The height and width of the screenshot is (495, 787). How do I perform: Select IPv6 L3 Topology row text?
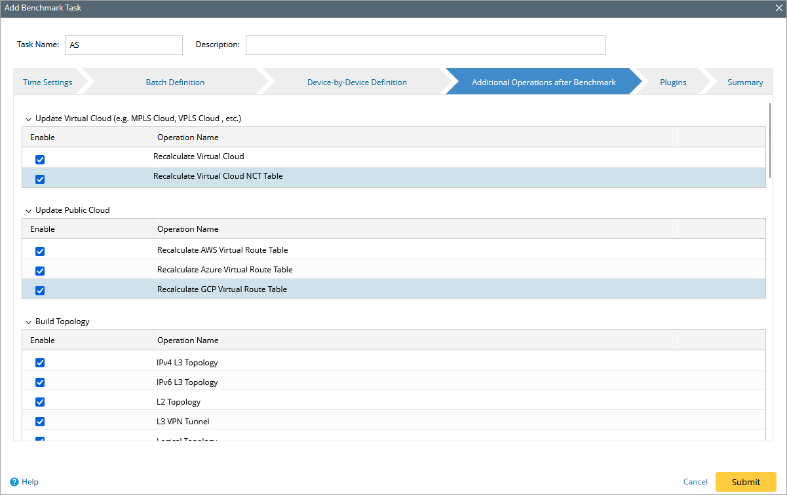coord(187,382)
